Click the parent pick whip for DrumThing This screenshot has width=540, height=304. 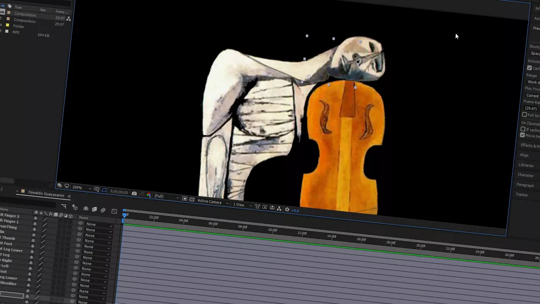(79, 234)
